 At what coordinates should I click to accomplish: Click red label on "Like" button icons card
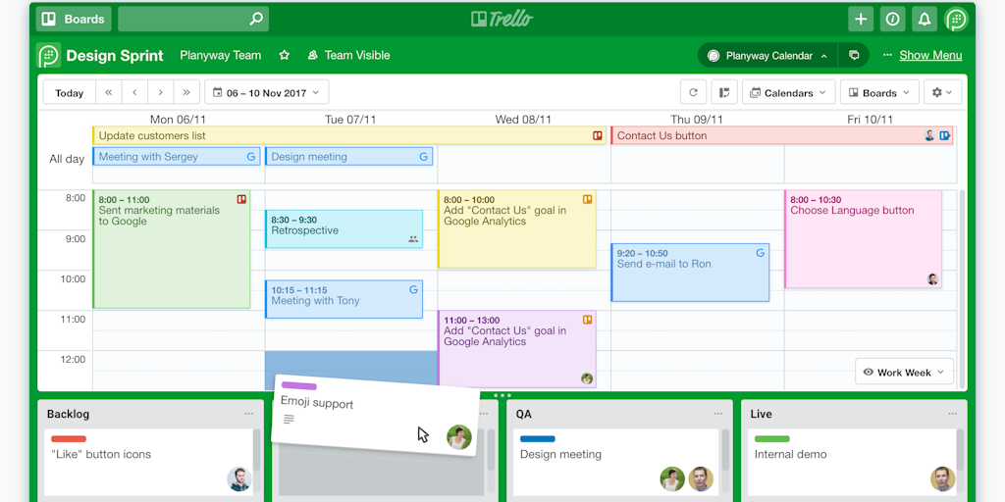point(69,439)
